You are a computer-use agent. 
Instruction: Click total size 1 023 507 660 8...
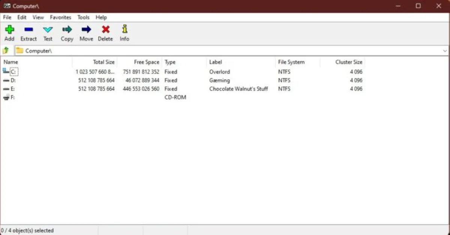pyautogui.click(x=95, y=71)
